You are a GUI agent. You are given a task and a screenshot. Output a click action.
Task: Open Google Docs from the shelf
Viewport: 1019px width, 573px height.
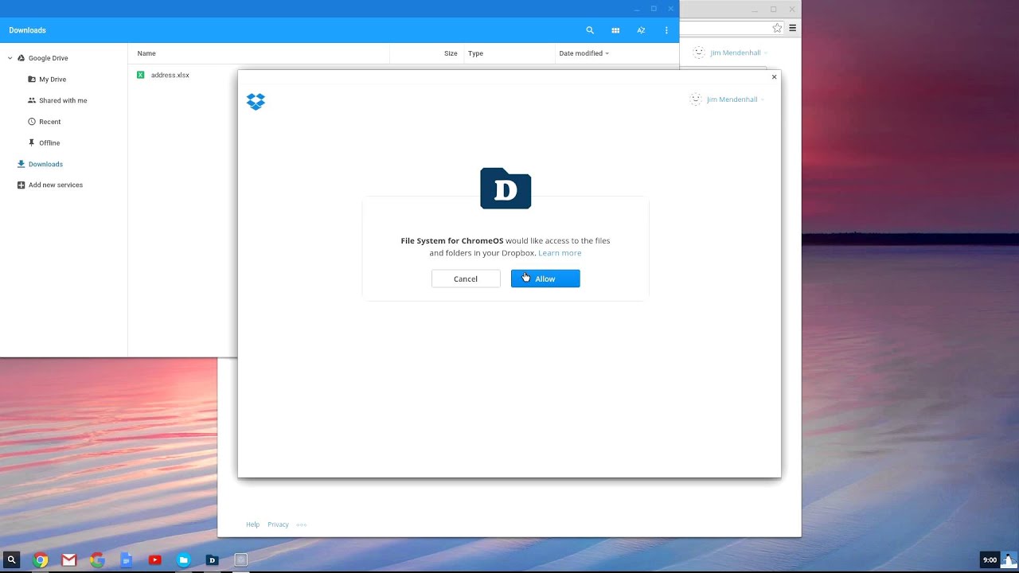[x=126, y=560]
